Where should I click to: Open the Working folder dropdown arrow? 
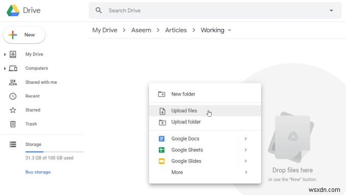point(229,30)
